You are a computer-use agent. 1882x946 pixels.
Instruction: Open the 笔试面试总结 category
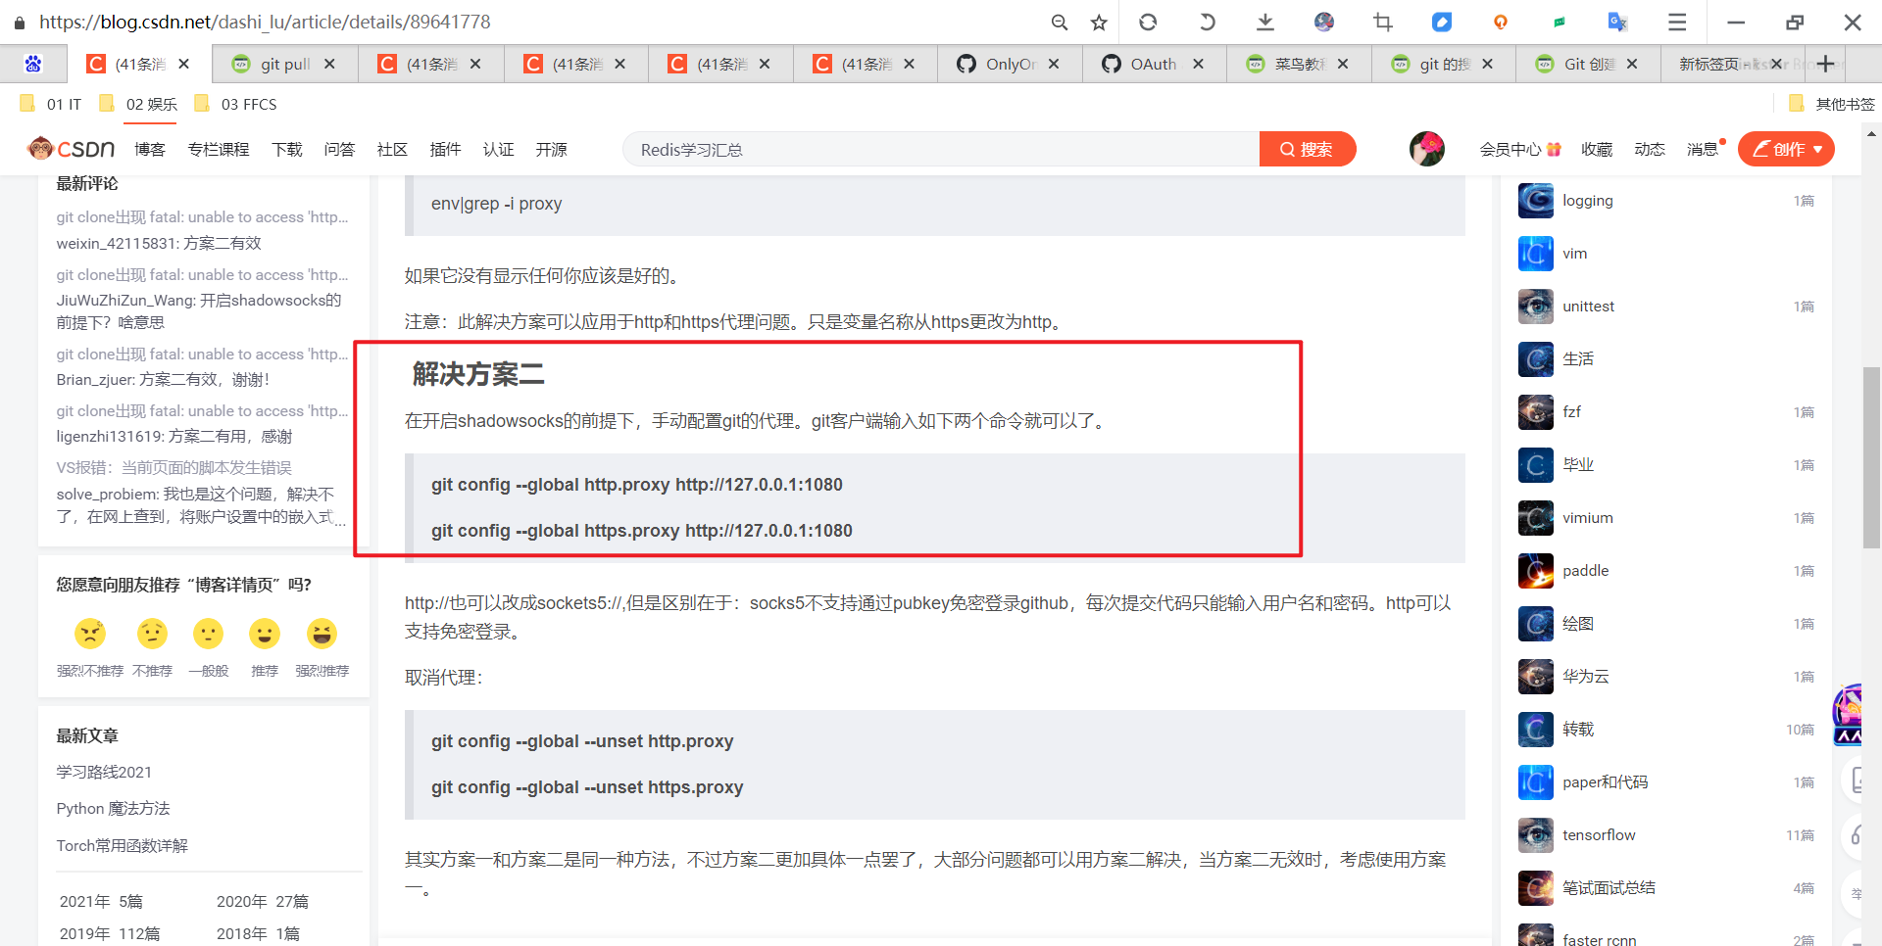[x=1609, y=888]
